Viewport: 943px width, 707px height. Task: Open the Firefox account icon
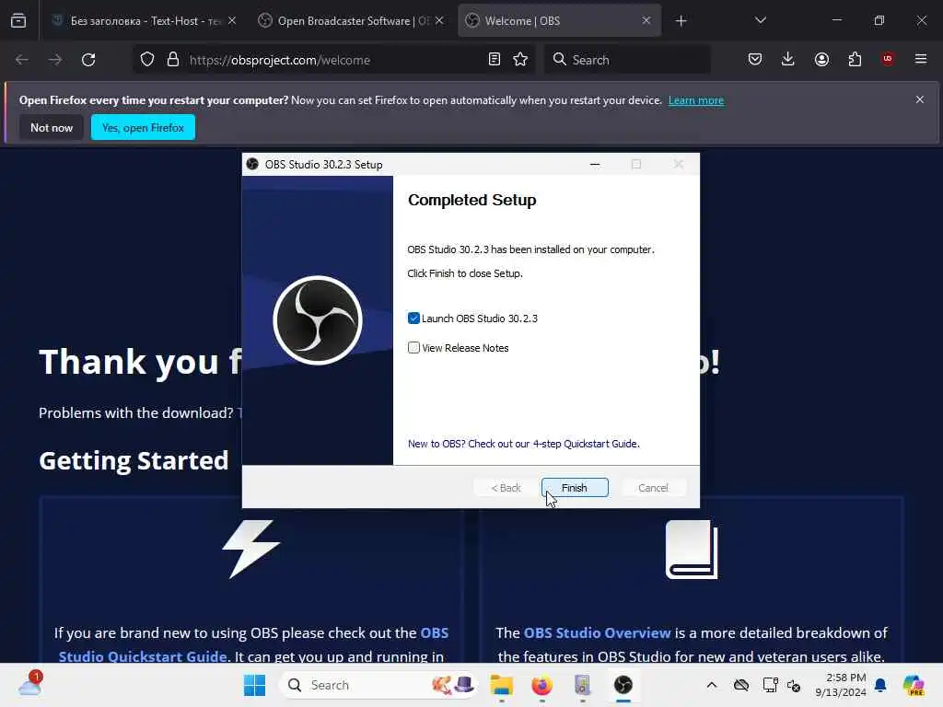coord(821,59)
